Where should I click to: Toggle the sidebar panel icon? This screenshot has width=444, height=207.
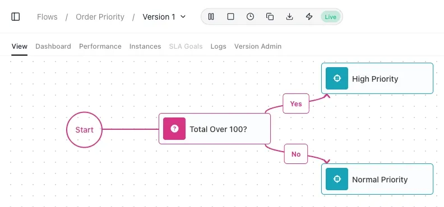[x=16, y=17]
